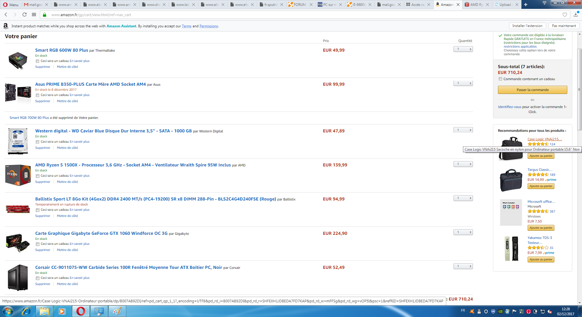Check gift option for AMD Ryzen 5 1500X
Image resolution: width=582 pixels, height=317 pixels.
(x=37, y=176)
